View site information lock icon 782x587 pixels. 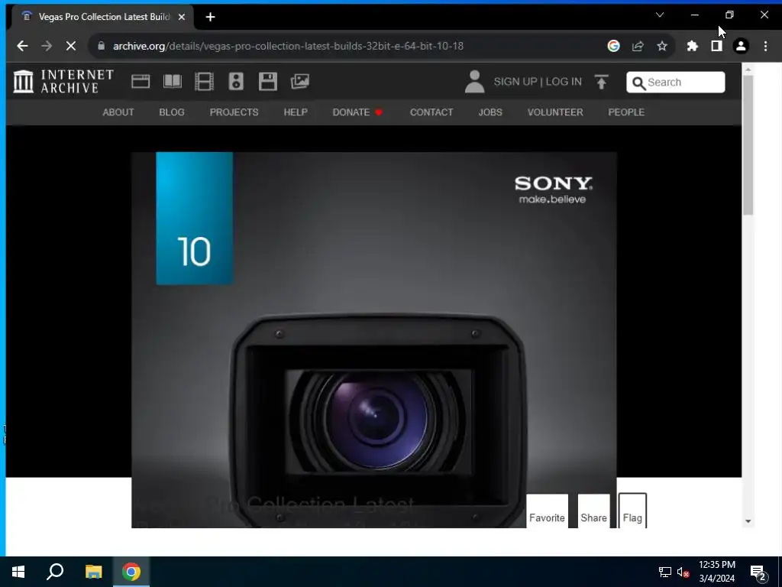pyautogui.click(x=102, y=45)
